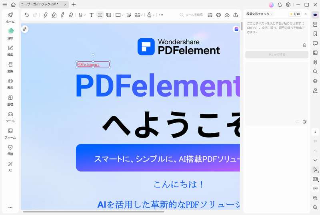Open a new tab with plus button
This screenshot has height=215, width=320.
[74, 4]
